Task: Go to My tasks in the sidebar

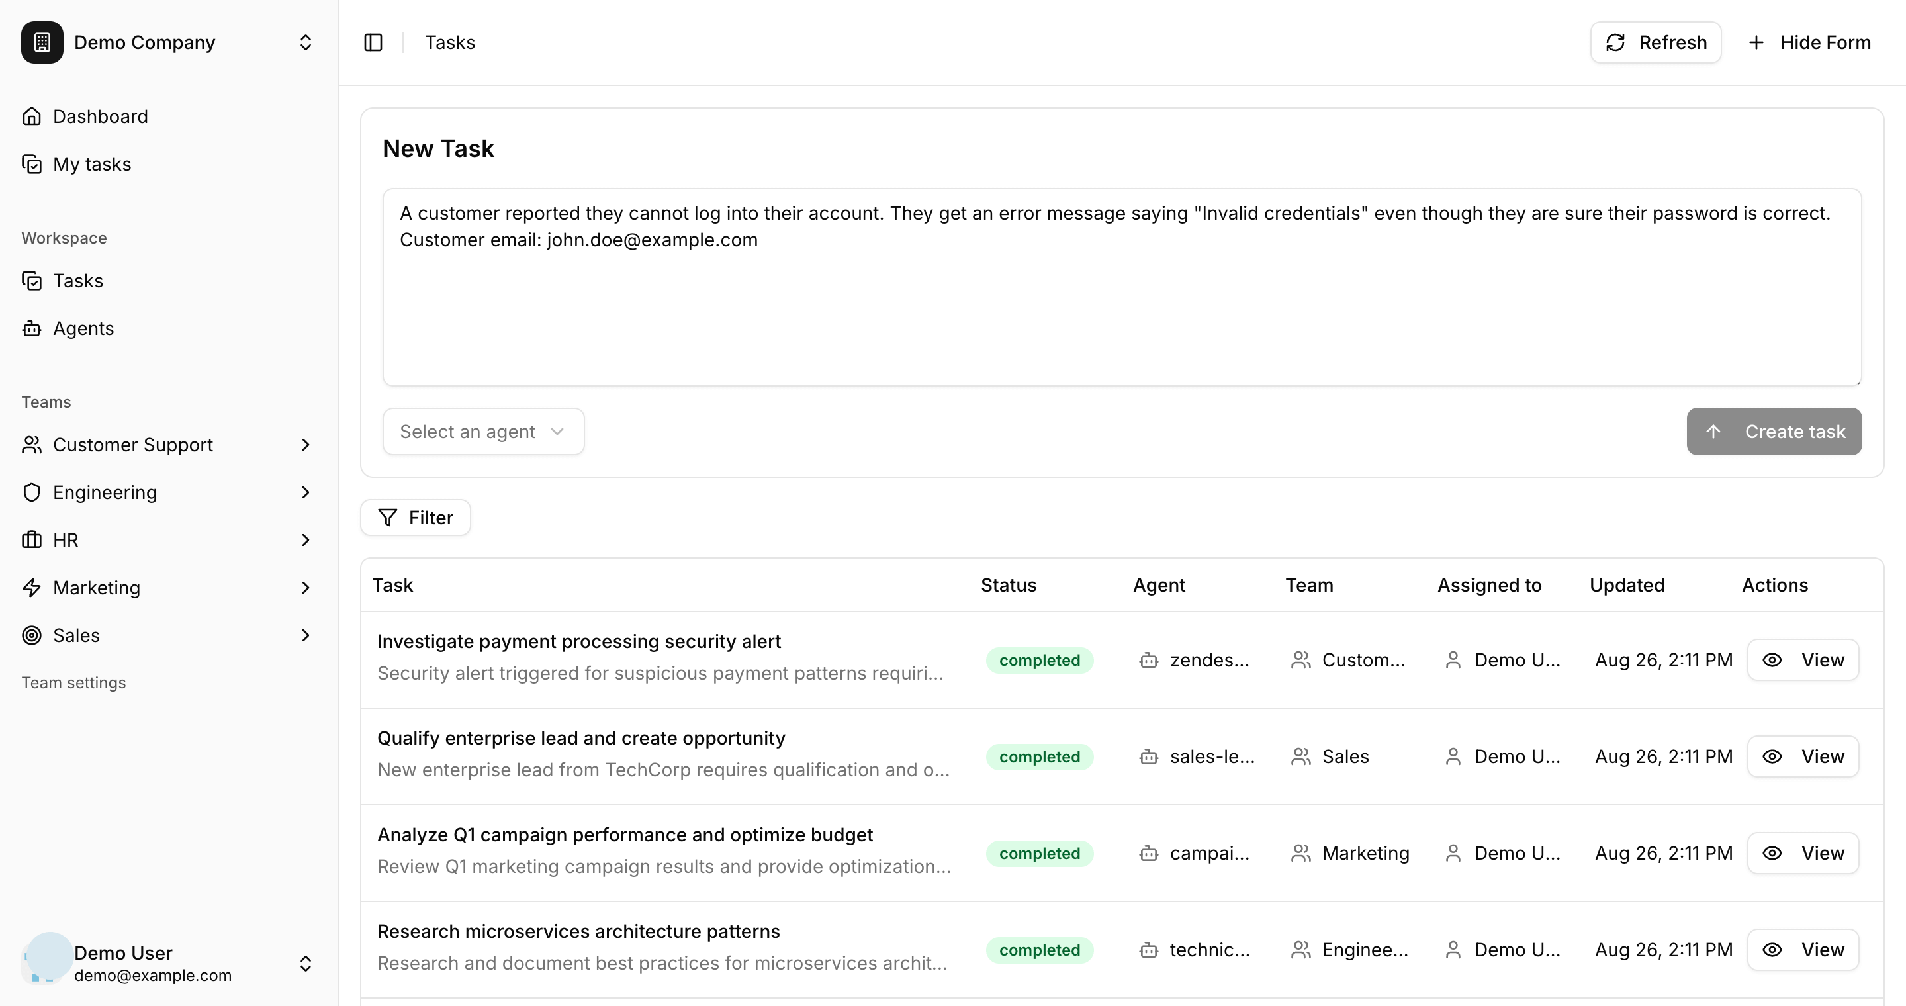Action: pyautogui.click(x=92, y=164)
